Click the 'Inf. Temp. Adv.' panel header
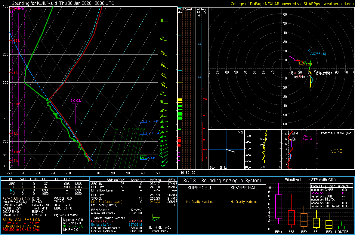The image size is (355, 235). 202,12
